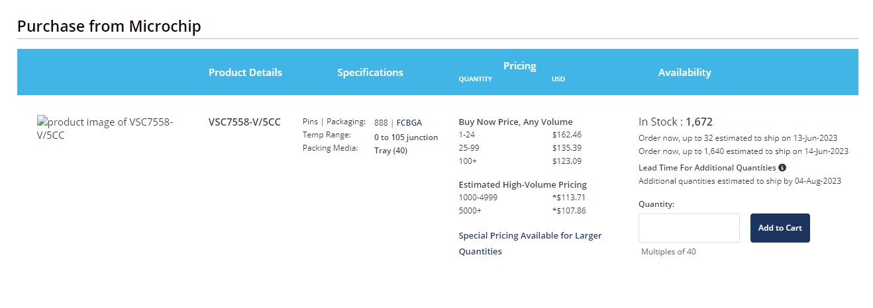Click the Multiples of 40 hint text
The image size is (873, 308).
(668, 252)
